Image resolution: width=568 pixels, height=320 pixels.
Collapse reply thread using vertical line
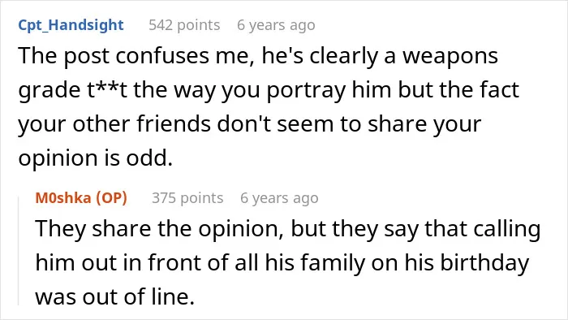click(19, 250)
